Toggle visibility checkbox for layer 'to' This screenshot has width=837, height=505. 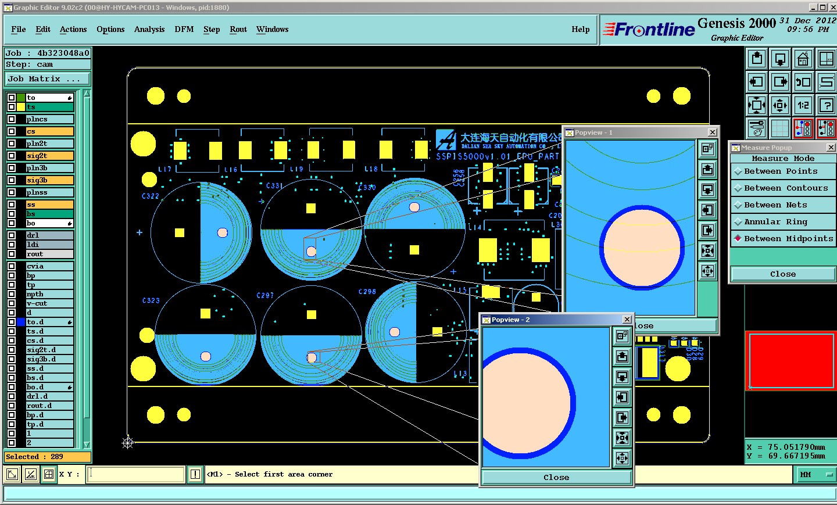(x=11, y=98)
